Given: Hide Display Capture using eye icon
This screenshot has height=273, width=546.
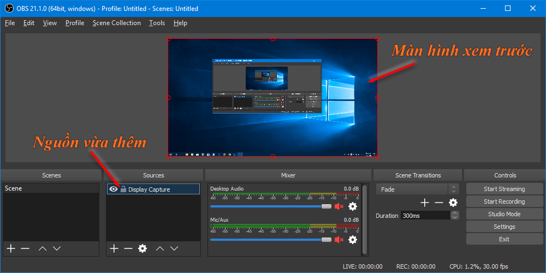Looking at the screenshot, I should click(x=114, y=189).
